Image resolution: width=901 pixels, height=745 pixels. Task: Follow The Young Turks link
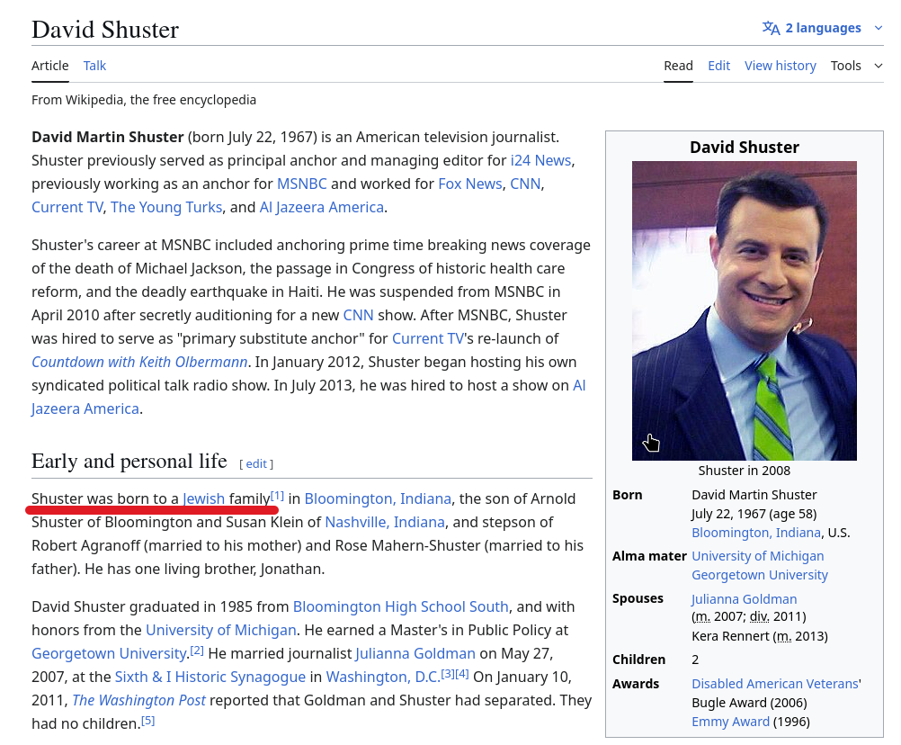[166, 207]
